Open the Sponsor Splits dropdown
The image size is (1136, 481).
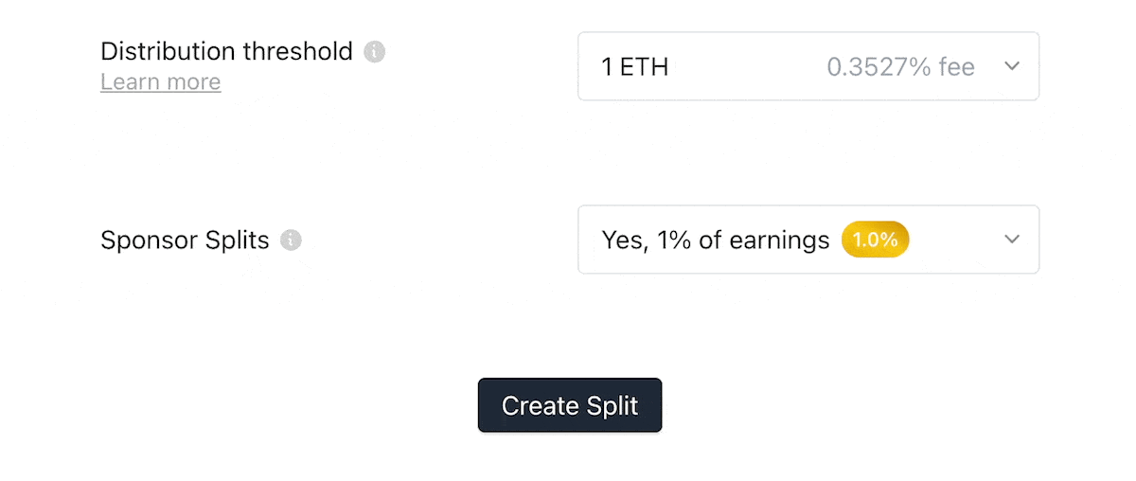coord(808,240)
